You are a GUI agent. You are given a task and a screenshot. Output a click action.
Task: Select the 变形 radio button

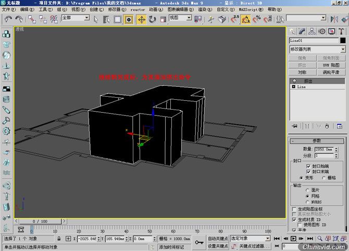pyautogui.click(x=301, y=178)
